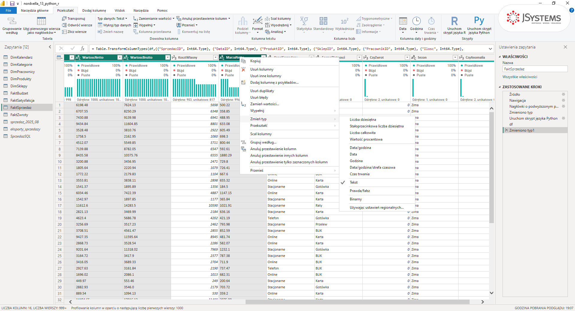Click Używając ustawień regionalnych option
The height and width of the screenshot is (311, 575).
click(377, 208)
